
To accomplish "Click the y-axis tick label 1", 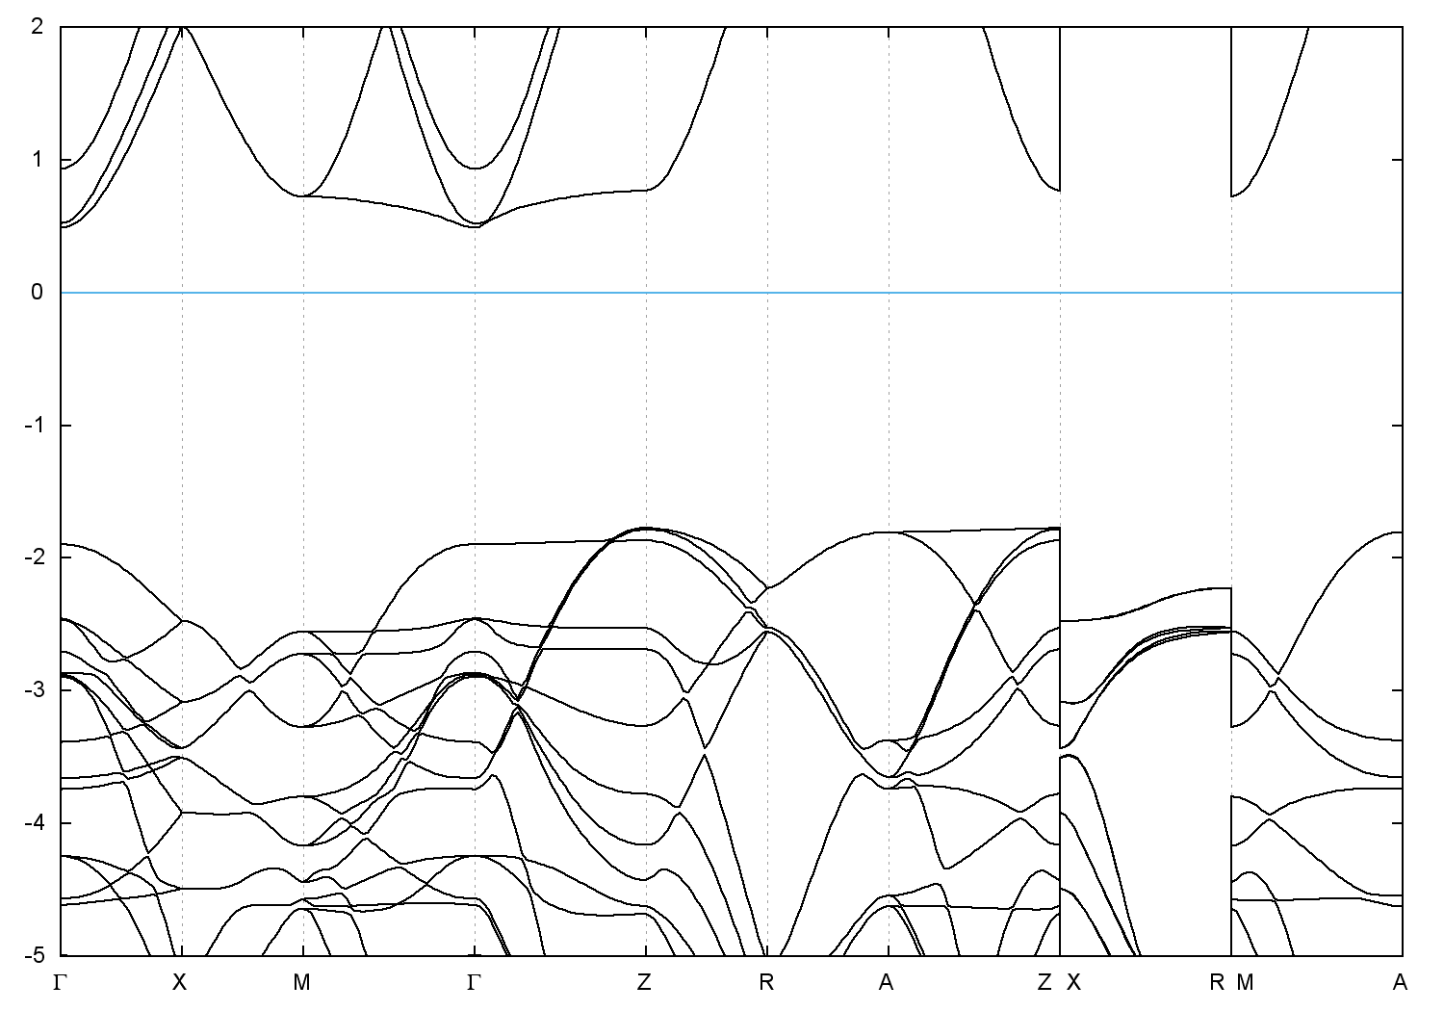I will [38, 160].
